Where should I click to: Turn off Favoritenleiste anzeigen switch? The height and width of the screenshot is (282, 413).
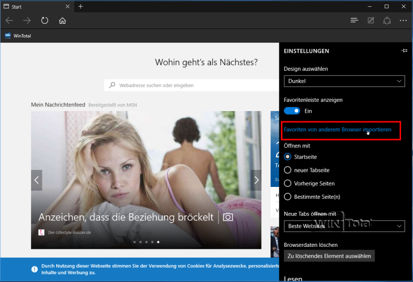point(292,111)
